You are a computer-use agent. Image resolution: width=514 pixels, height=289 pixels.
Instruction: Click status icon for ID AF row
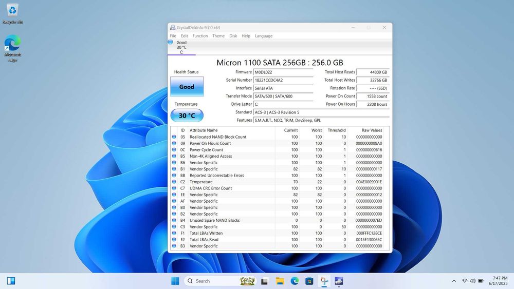(x=174, y=201)
